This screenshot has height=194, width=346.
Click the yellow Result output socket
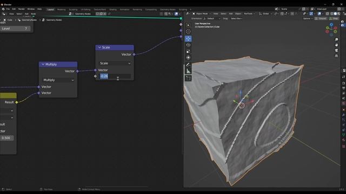coord(17,102)
